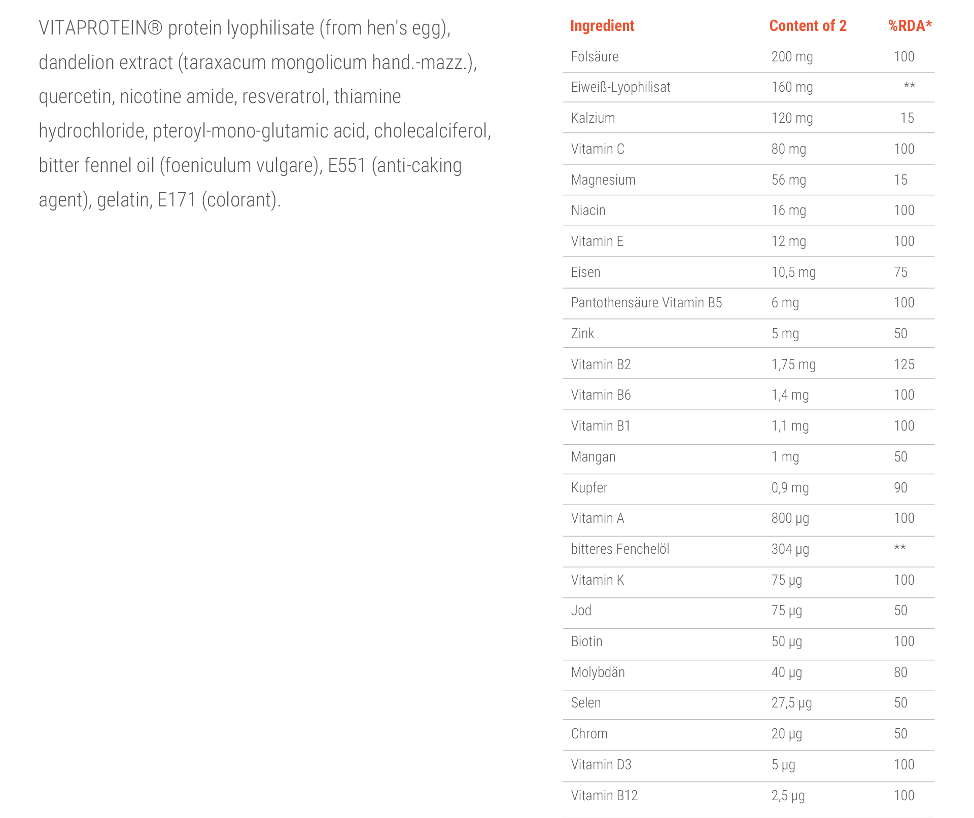Click Vitamin B12's 2,5 µg value
The height and width of the screenshot is (818, 974).
pyautogui.click(x=788, y=796)
